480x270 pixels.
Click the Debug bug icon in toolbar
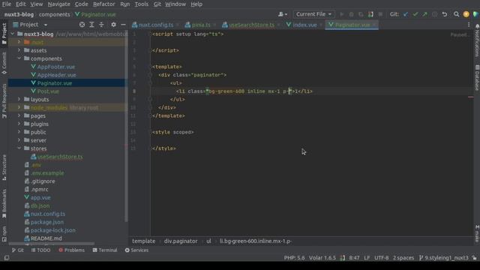pyautogui.click(x=352, y=14)
